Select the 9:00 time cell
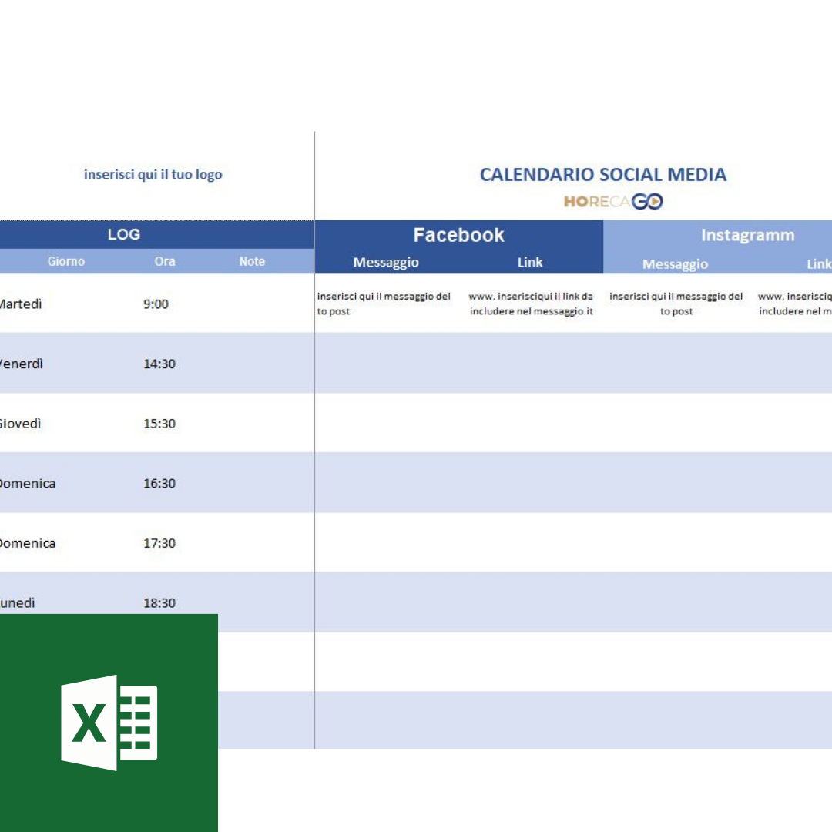Viewport: 832px width, 832px height. (x=156, y=304)
